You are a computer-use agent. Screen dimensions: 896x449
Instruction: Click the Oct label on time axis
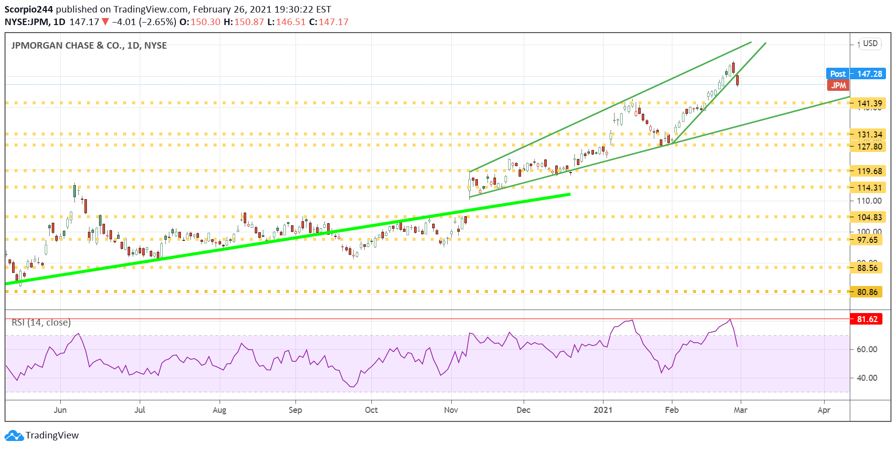click(x=371, y=410)
